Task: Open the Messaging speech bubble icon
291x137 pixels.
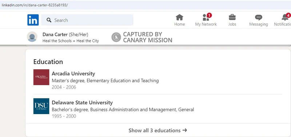Action: click(259, 17)
